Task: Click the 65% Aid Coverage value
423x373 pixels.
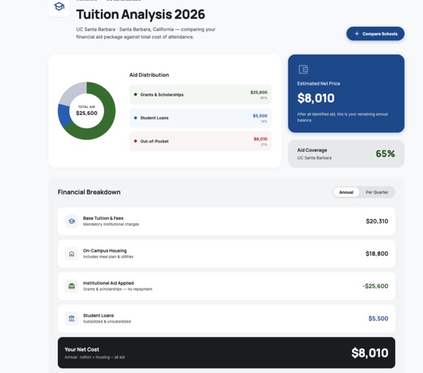Action: (385, 154)
